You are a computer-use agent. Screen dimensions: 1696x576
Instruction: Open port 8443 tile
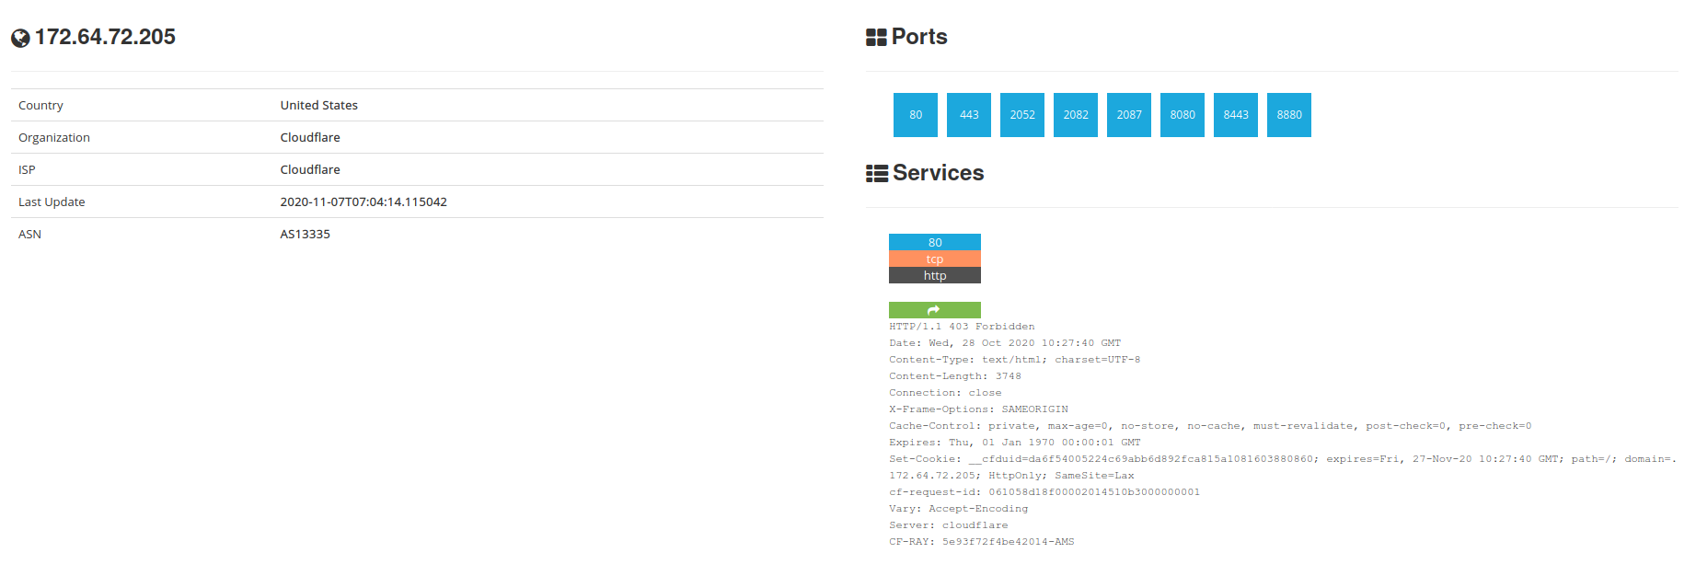point(1236,115)
